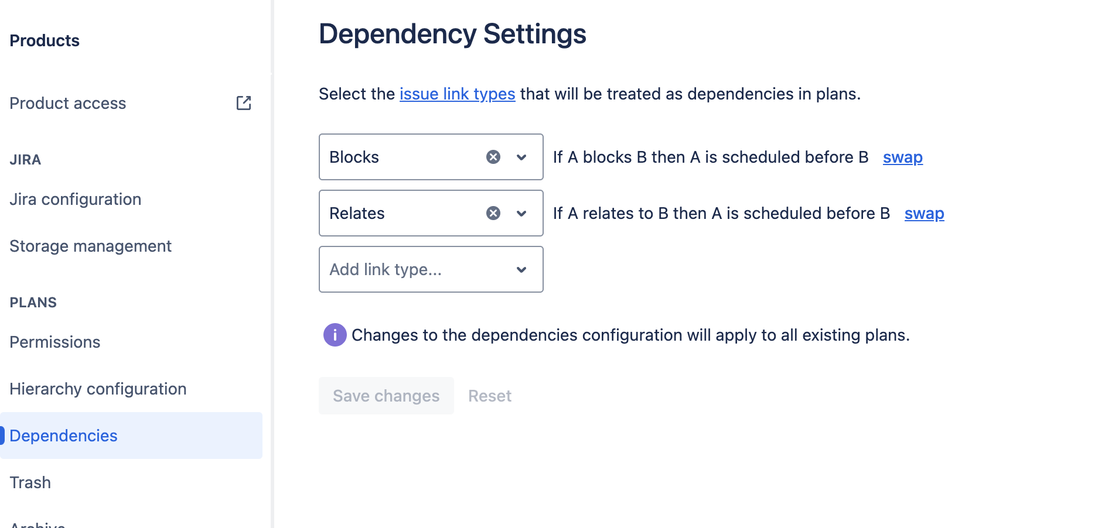
Task: Click the Reset button
Action: pyautogui.click(x=490, y=395)
